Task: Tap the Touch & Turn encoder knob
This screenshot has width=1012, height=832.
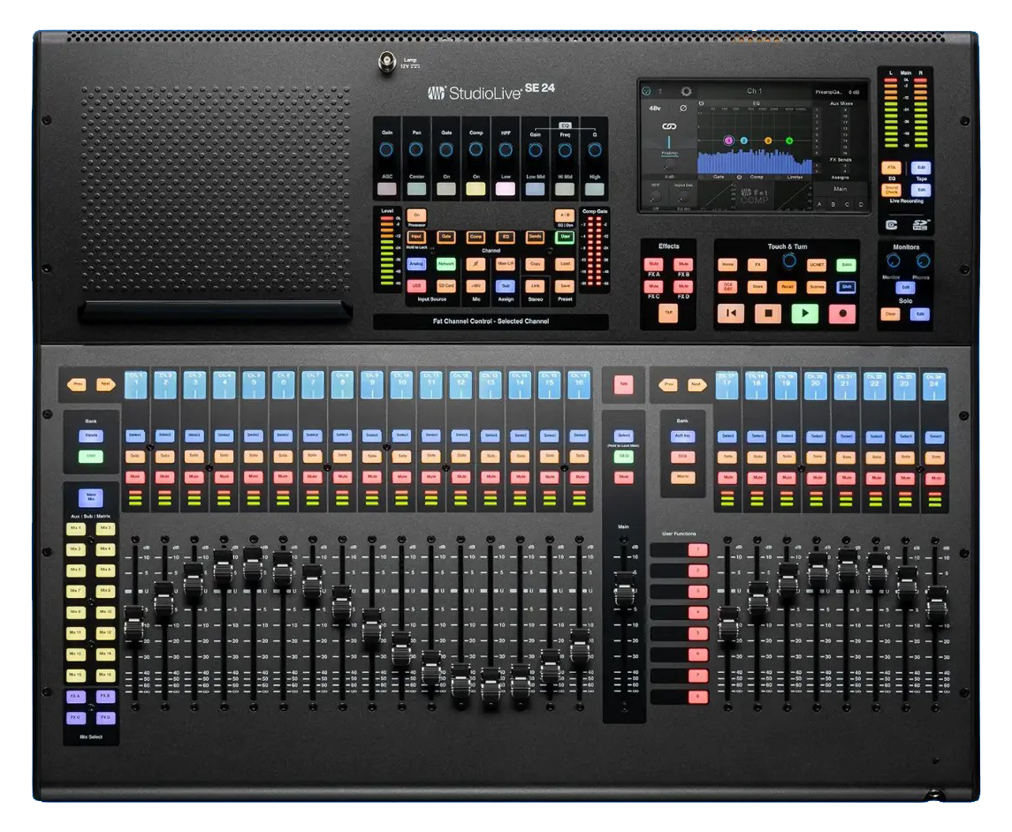Action: (x=788, y=261)
